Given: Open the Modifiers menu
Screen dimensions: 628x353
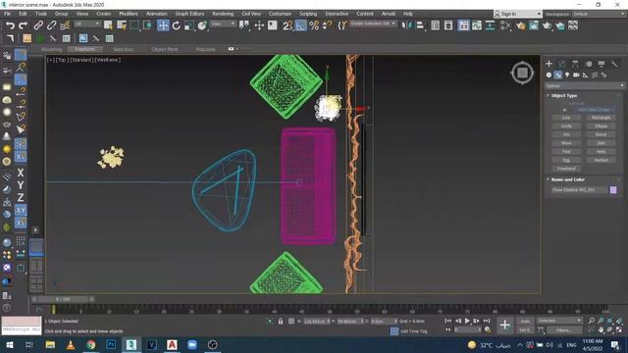Looking at the screenshot, I should [x=129, y=14].
